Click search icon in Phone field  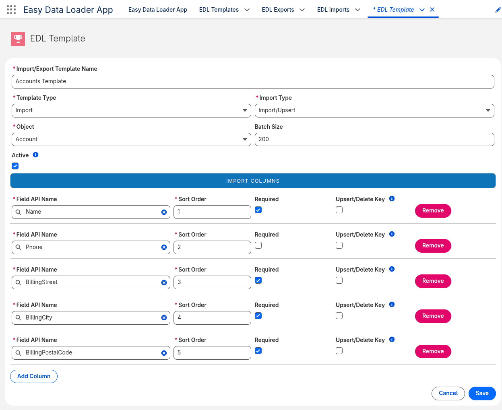click(18, 247)
